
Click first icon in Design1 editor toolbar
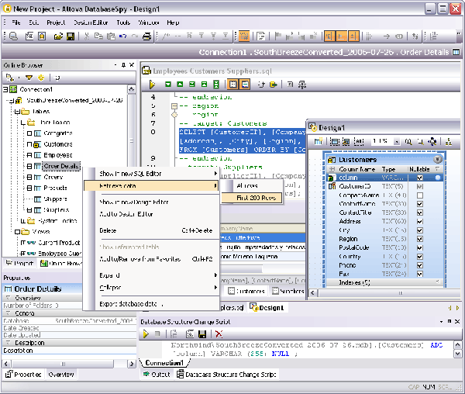coord(318,142)
